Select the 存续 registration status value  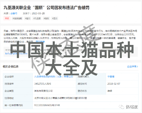110,91
